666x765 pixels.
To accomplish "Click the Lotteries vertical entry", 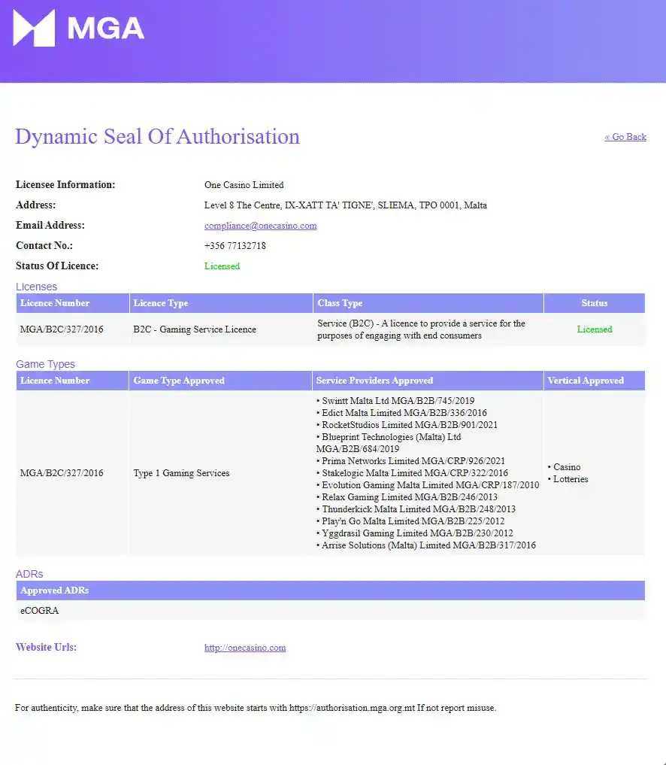I will [x=568, y=479].
